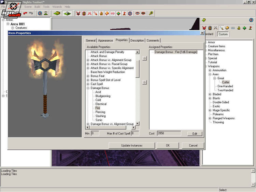Open the General tab
256x192 pixels.
point(90,41)
